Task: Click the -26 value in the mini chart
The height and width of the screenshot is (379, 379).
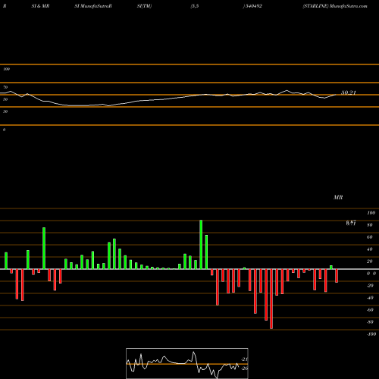Action: coord(244,368)
